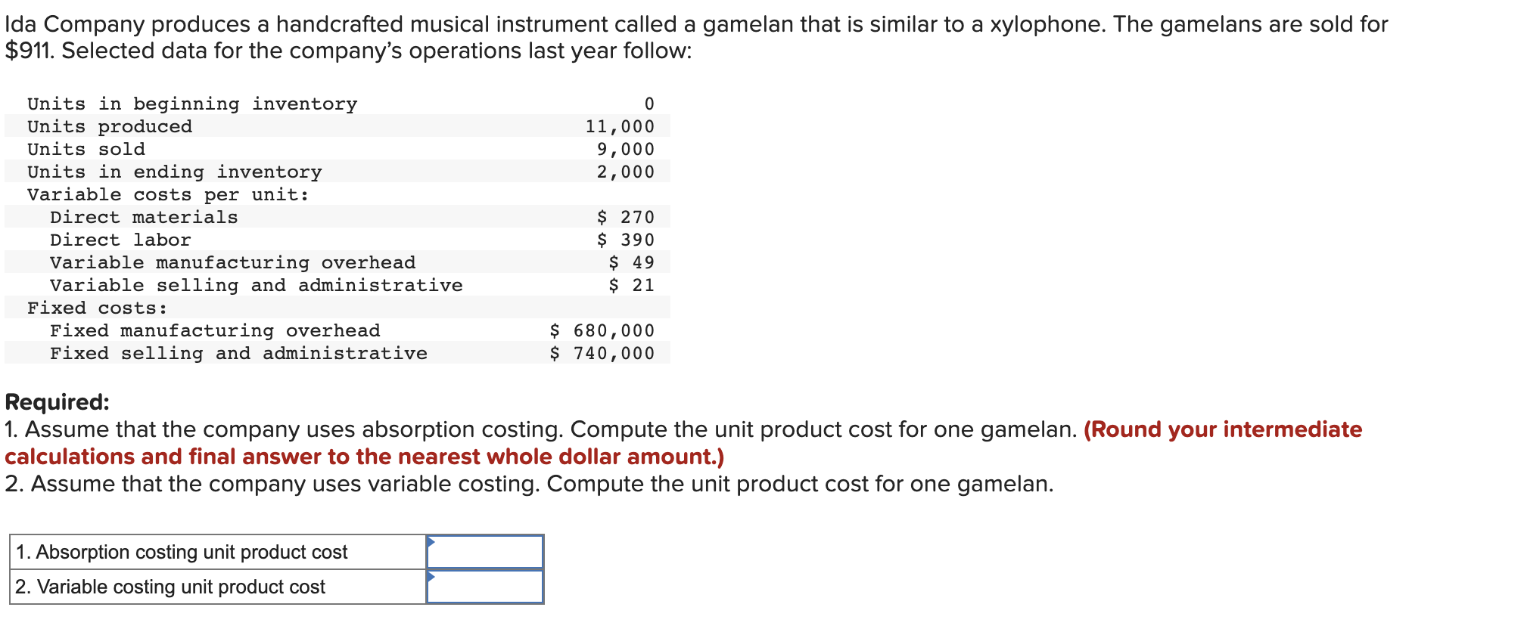
Task: Click the variable costing answer input field
Action: click(485, 587)
